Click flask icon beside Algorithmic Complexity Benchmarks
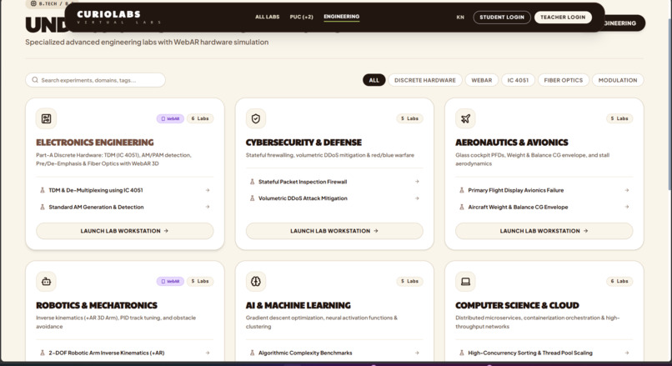 click(x=252, y=353)
